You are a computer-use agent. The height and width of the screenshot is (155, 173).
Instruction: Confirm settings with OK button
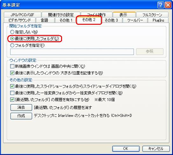[126, 149]
